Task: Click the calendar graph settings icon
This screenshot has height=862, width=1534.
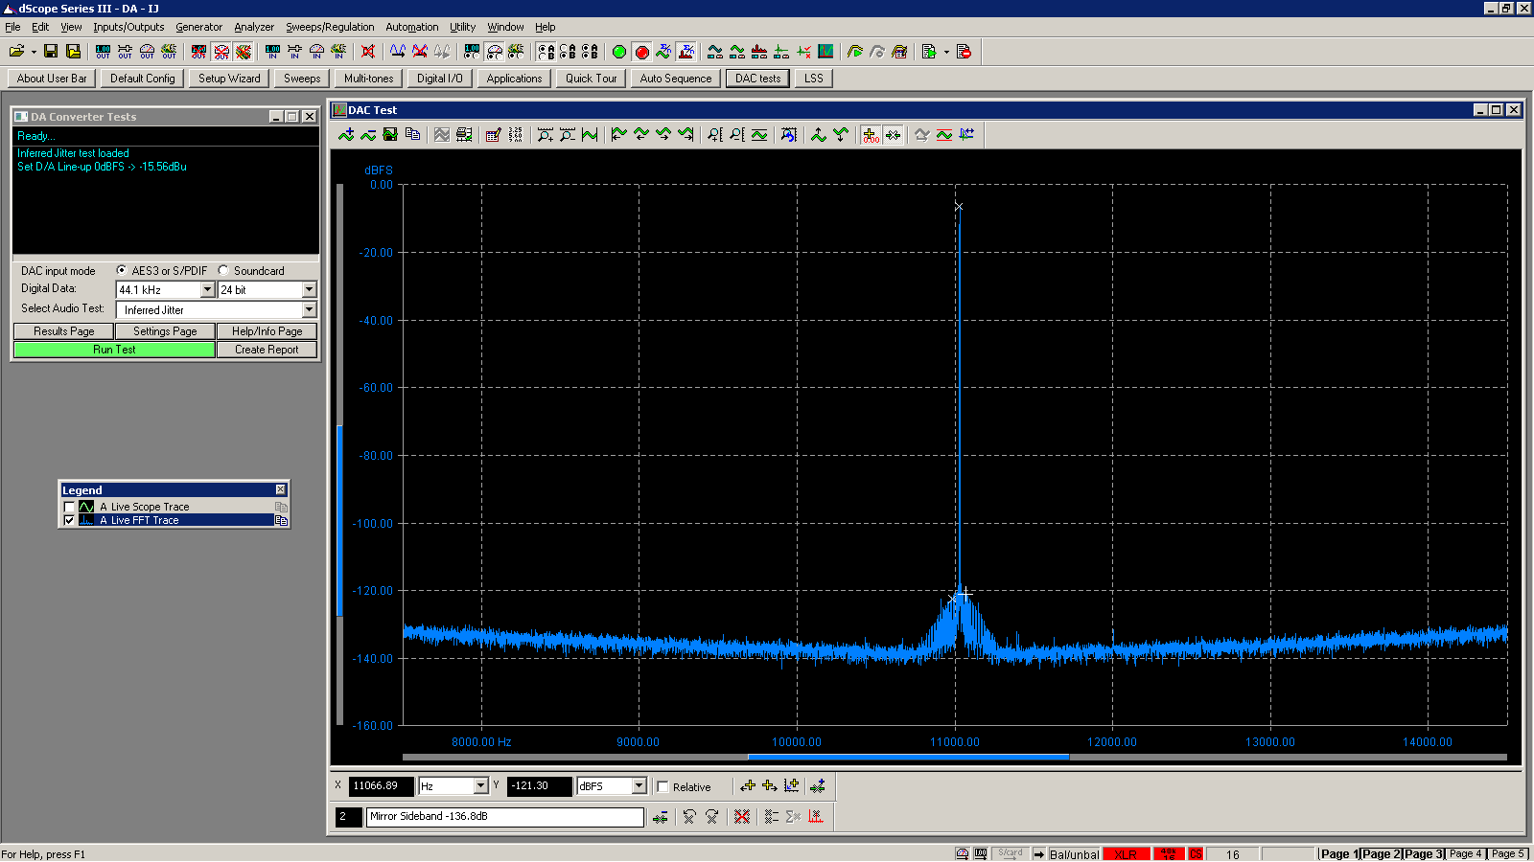Action: [493, 135]
